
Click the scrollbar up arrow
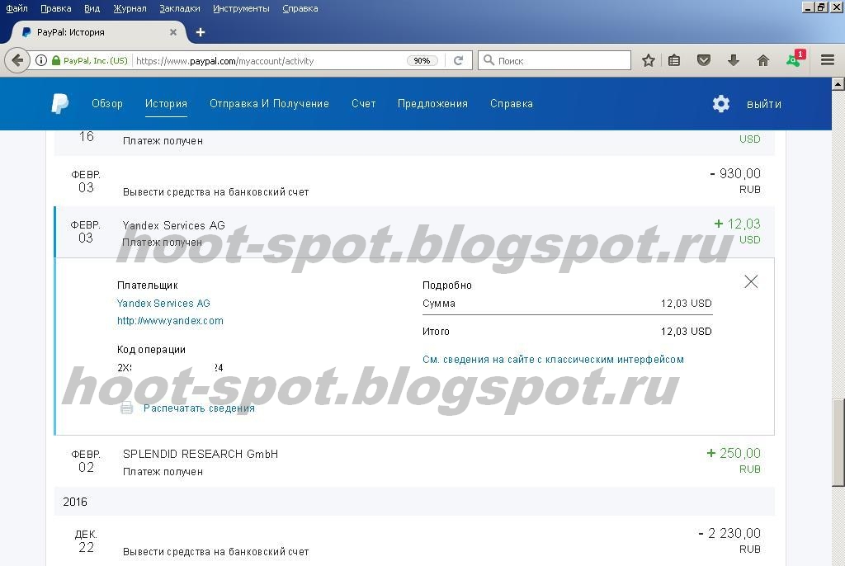pos(838,83)
